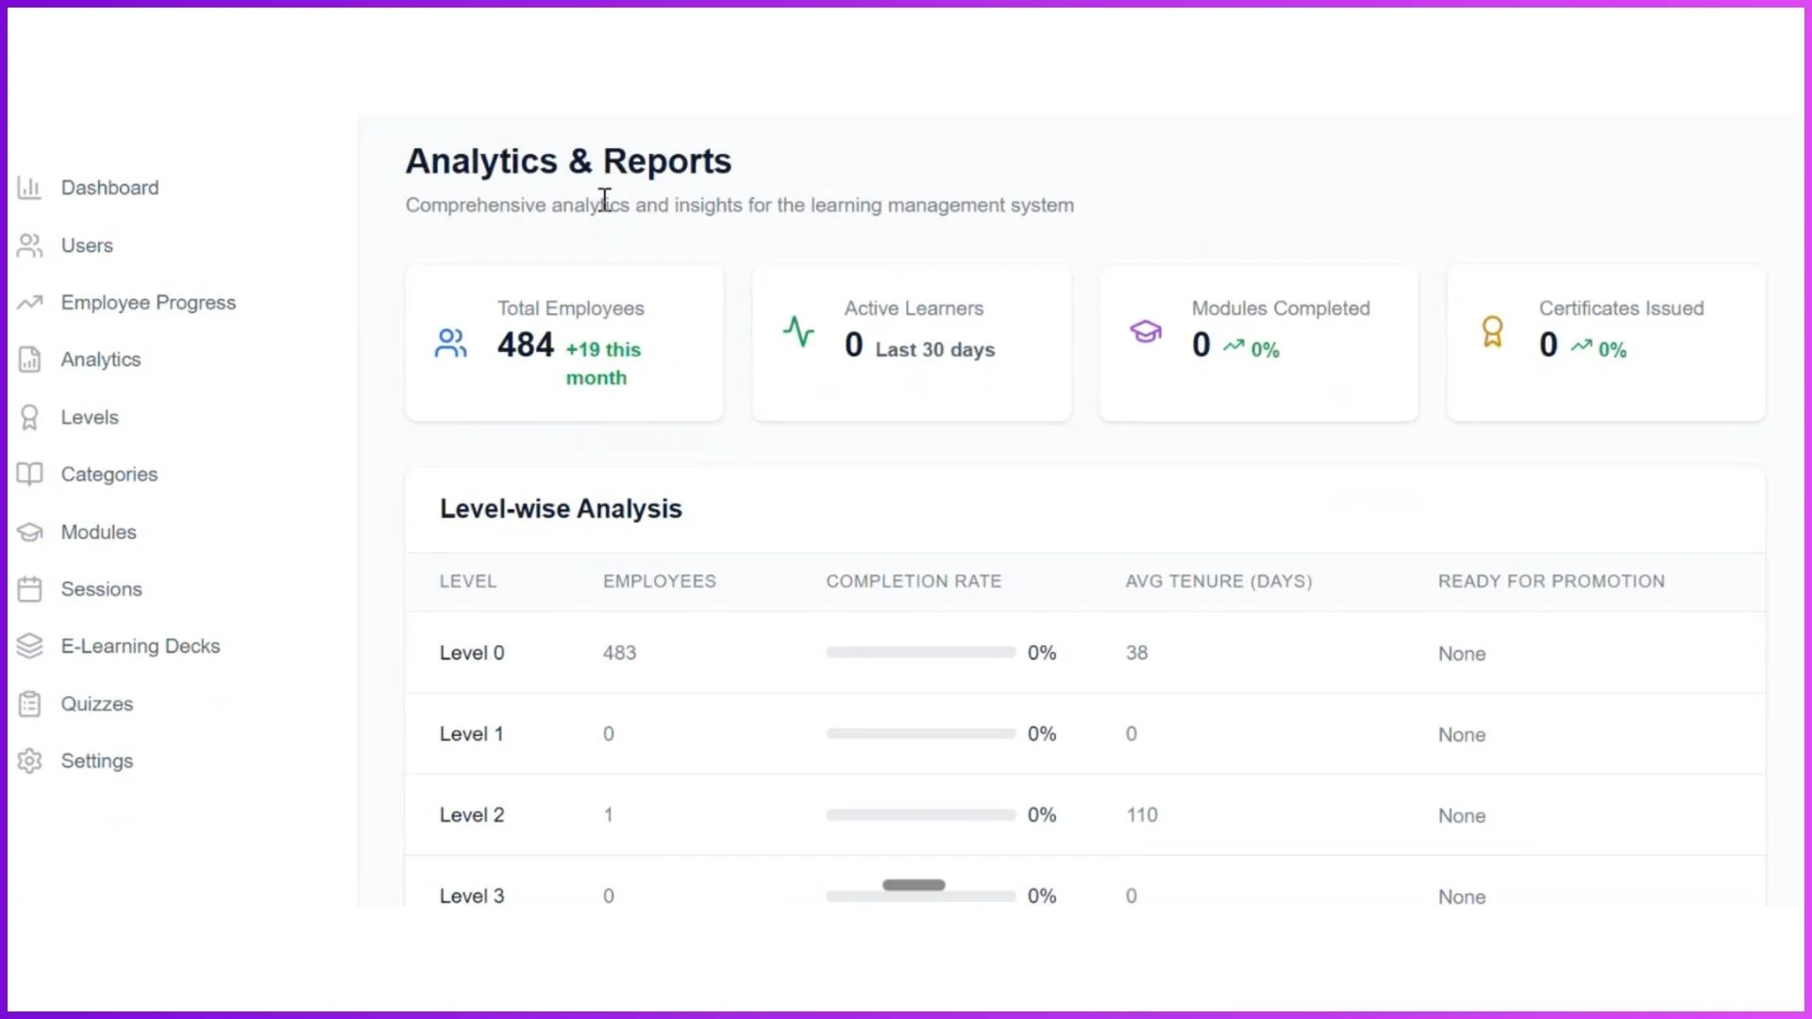The image size is (1812, 1019).
Task: Open the Modules Completed stat card
Action: coord(1259,342)
